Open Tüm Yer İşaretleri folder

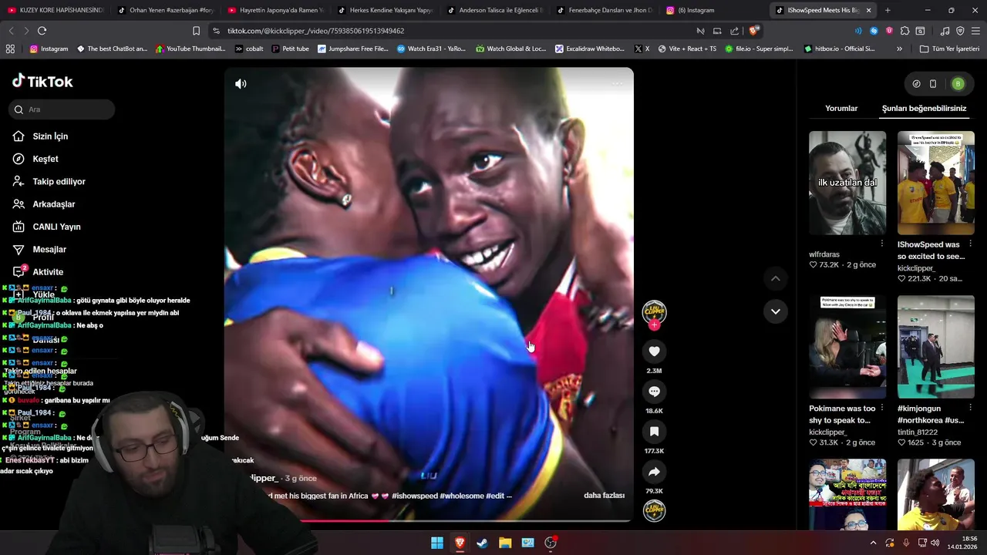(x=949, y=49)
